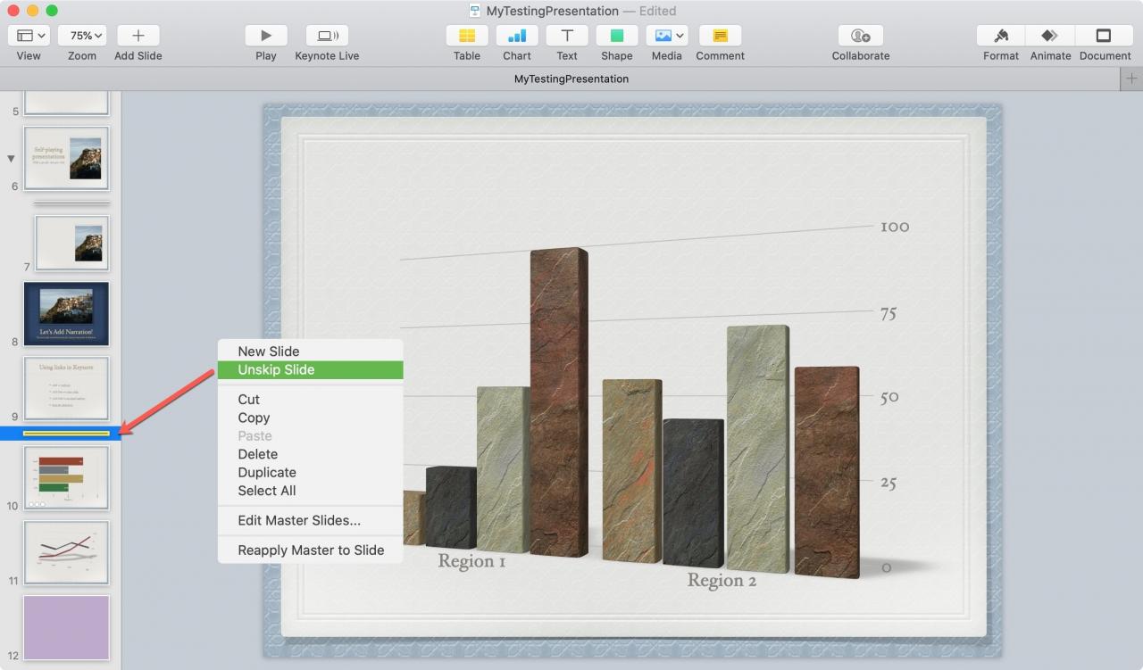This screenshot has width=1143, height=670.
Task: Click the 0 axis value
Action: tap(887, 567)
